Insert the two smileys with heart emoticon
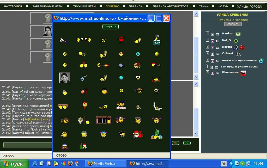Image resolution: width=267 pixels, height=168 pixels. click(x=84, y=65)
